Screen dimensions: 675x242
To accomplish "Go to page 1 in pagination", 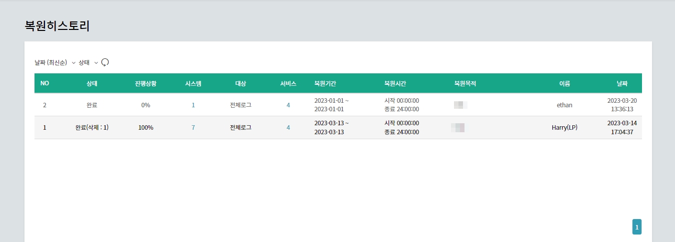I will click(636, 227).
